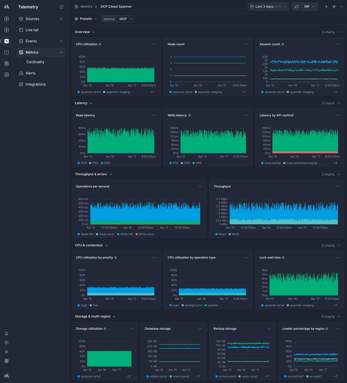Change the GCP source filter value
347x383 pixels.
tap(125, 19)
